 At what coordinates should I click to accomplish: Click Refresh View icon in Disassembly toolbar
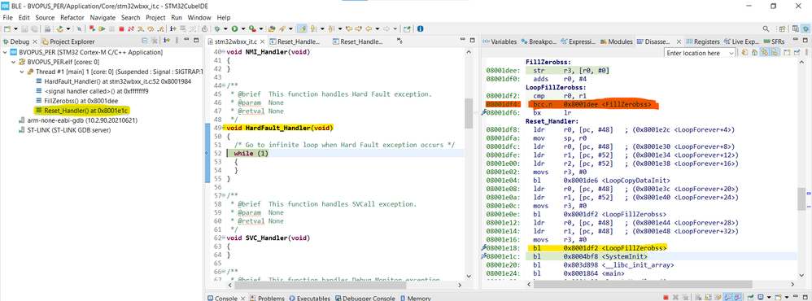(x=744, y=53)
